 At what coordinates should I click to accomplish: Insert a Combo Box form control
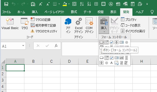tap(107, 42)
